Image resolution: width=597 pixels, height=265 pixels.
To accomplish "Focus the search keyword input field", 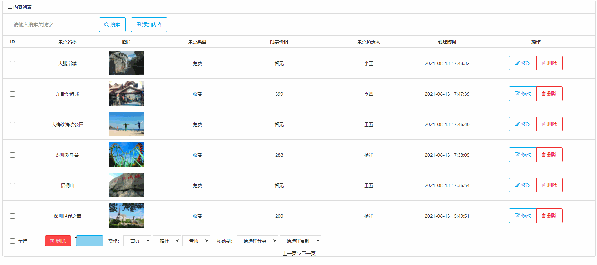I will pos(54,25).
